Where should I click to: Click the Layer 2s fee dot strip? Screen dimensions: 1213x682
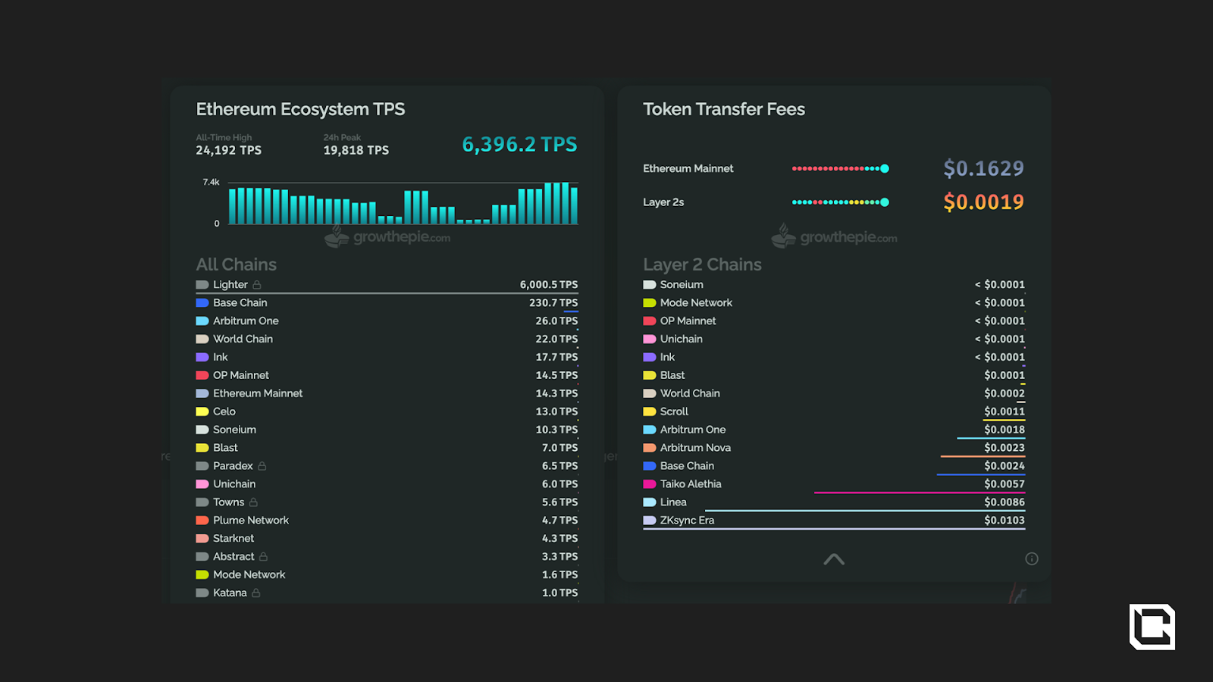click(841, 202)
